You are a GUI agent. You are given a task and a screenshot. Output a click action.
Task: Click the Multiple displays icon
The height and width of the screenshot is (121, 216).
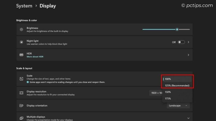[x=21, y=118]
